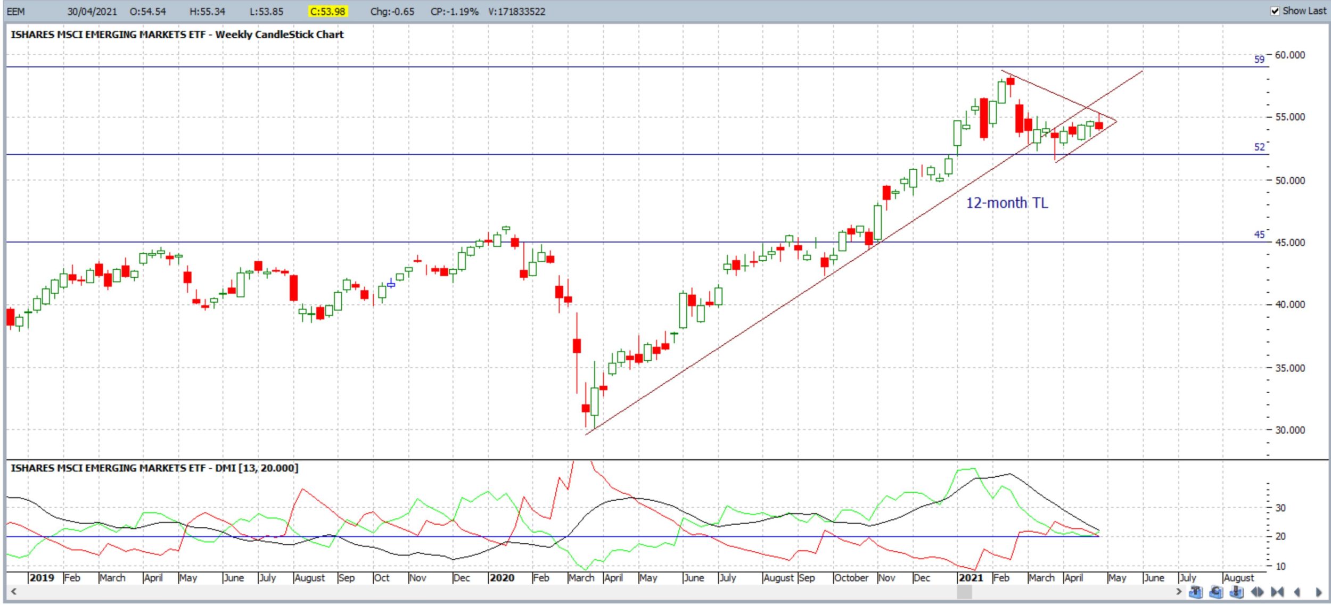Image resolution: width=1331 pixels, height=605 pixels.
Task: Click the volume V:171833522
Action: 516,11
